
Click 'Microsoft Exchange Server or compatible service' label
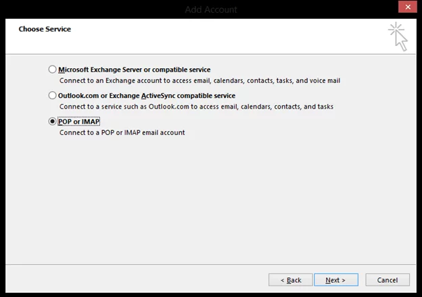(x=135, y=70)
